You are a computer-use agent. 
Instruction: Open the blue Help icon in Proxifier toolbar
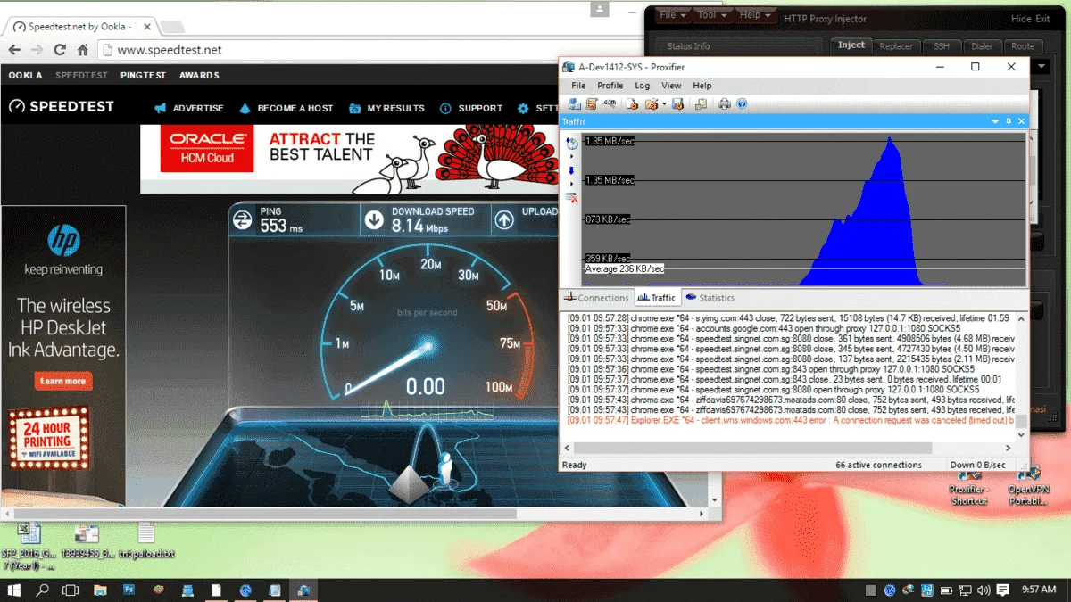(x=742, y=104)
